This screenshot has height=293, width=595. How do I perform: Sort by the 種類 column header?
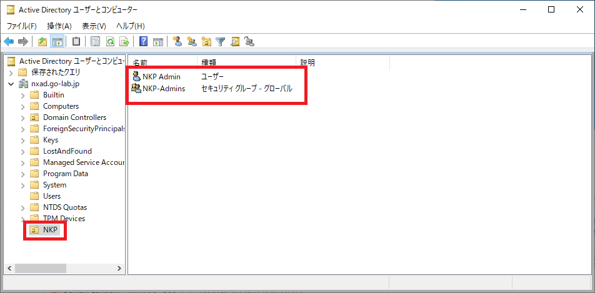[247, 62]
